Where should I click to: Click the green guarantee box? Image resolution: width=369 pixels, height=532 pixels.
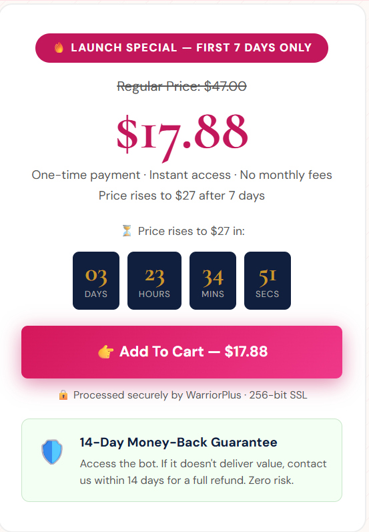pyautogui.click(x=181, y=460)
